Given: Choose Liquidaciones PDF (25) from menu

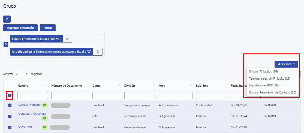Looking at the screenshot, I should (x=264, y=85).
